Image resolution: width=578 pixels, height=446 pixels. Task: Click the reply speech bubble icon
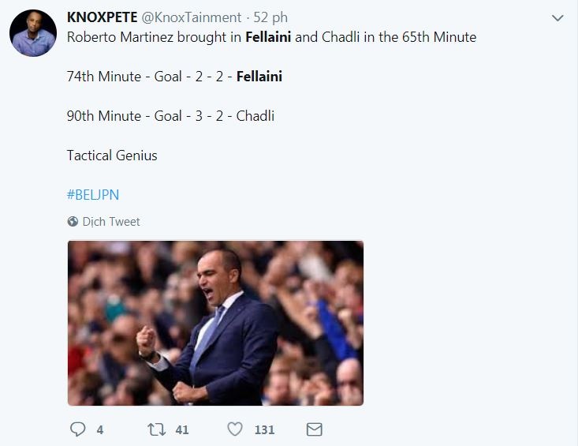(x=77, y=429)
